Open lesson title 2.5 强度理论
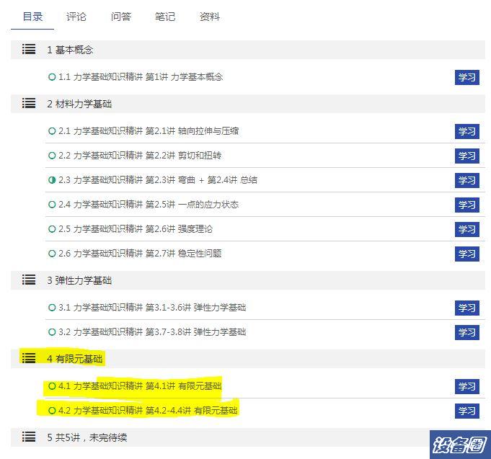 pyautogui.click(x=136, y=228)
